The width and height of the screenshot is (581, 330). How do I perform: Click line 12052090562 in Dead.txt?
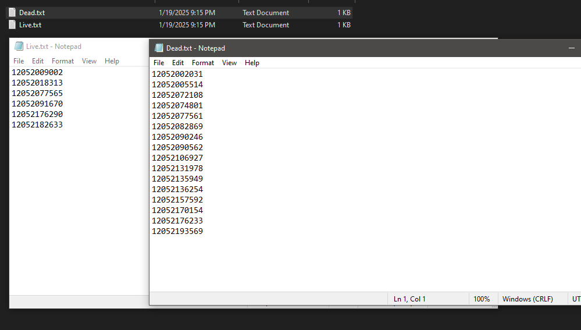[177, 147]
